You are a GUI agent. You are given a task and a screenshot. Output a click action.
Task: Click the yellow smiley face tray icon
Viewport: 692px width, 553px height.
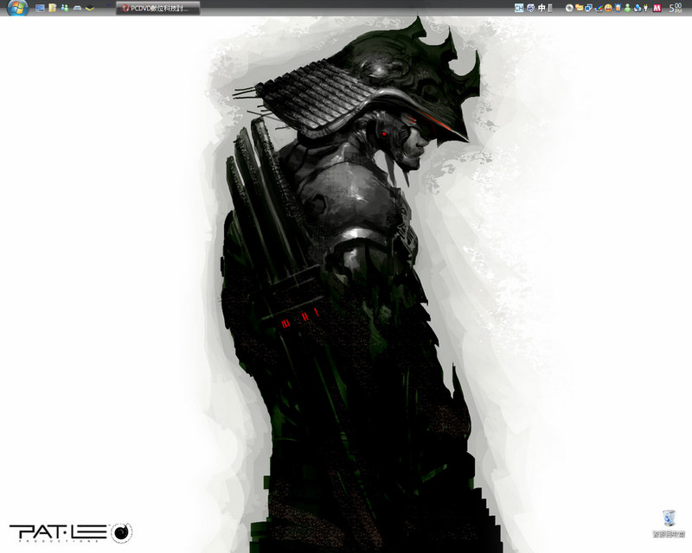click(608, 8)
